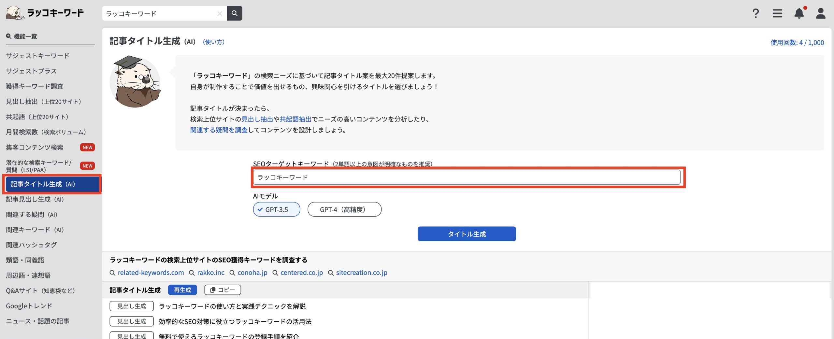Open サジェストプラス in the sidebar
This screenshot has width=834, height=339.
pos(31,71)
